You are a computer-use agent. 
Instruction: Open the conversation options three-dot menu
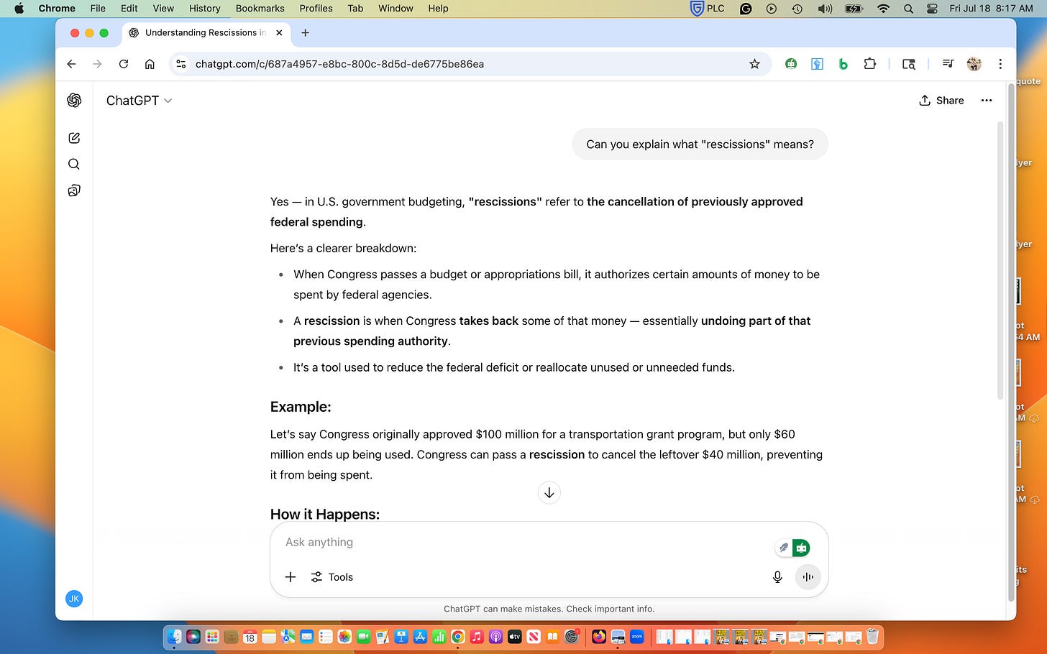click(987, 101)
